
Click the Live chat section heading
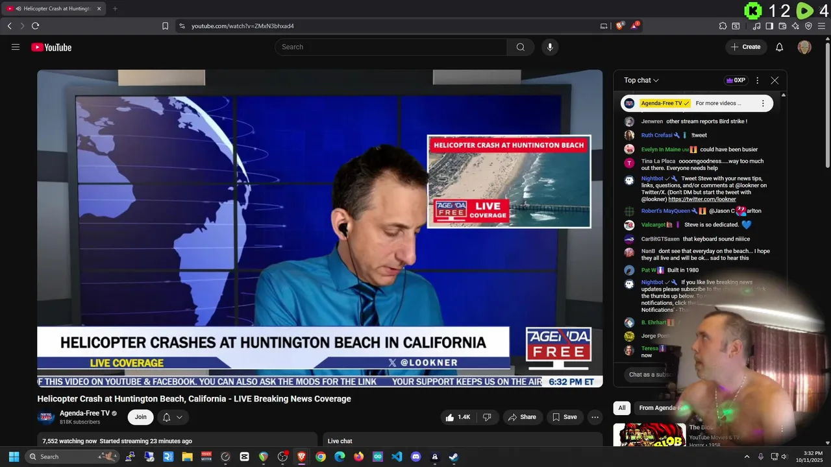tap(340, 441)
